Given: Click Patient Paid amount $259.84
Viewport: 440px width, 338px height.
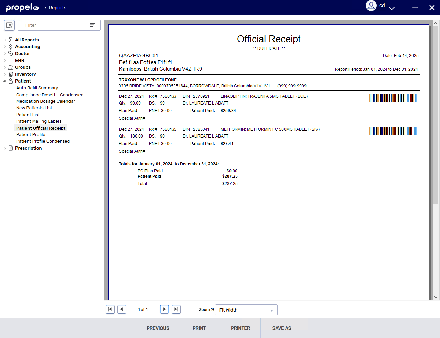Looking at the screenshot, I should (228, 111).
